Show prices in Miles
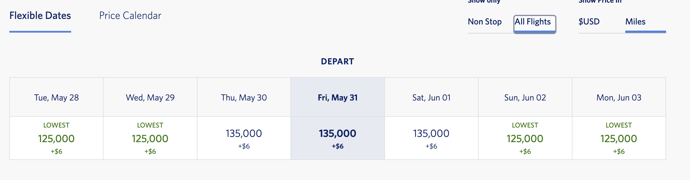The width and height of the screenshot is (690, 180). tap(635, 22)
